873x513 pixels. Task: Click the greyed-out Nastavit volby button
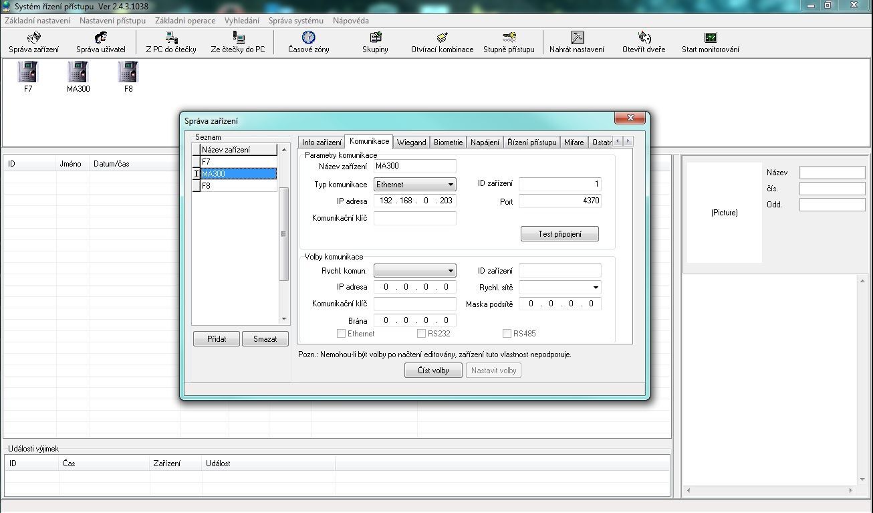click(493, 371)
